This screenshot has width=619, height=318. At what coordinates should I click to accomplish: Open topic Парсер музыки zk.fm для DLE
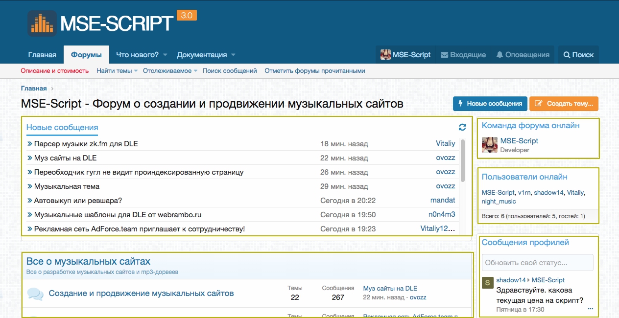click(86, 144)
